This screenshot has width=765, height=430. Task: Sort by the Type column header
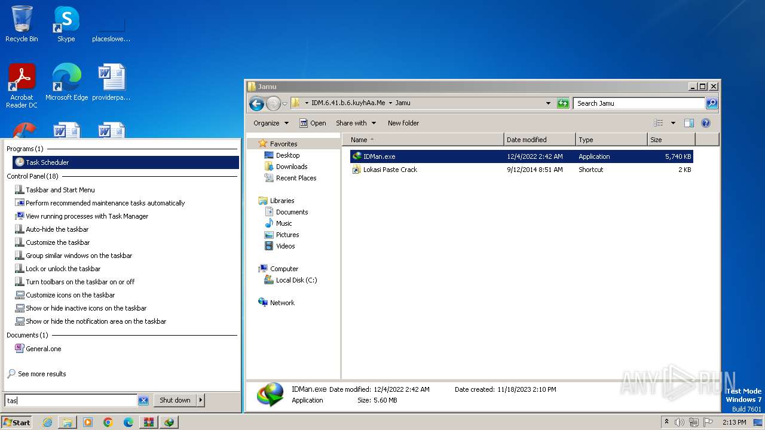pyautogui.click(x=611, y=140)
